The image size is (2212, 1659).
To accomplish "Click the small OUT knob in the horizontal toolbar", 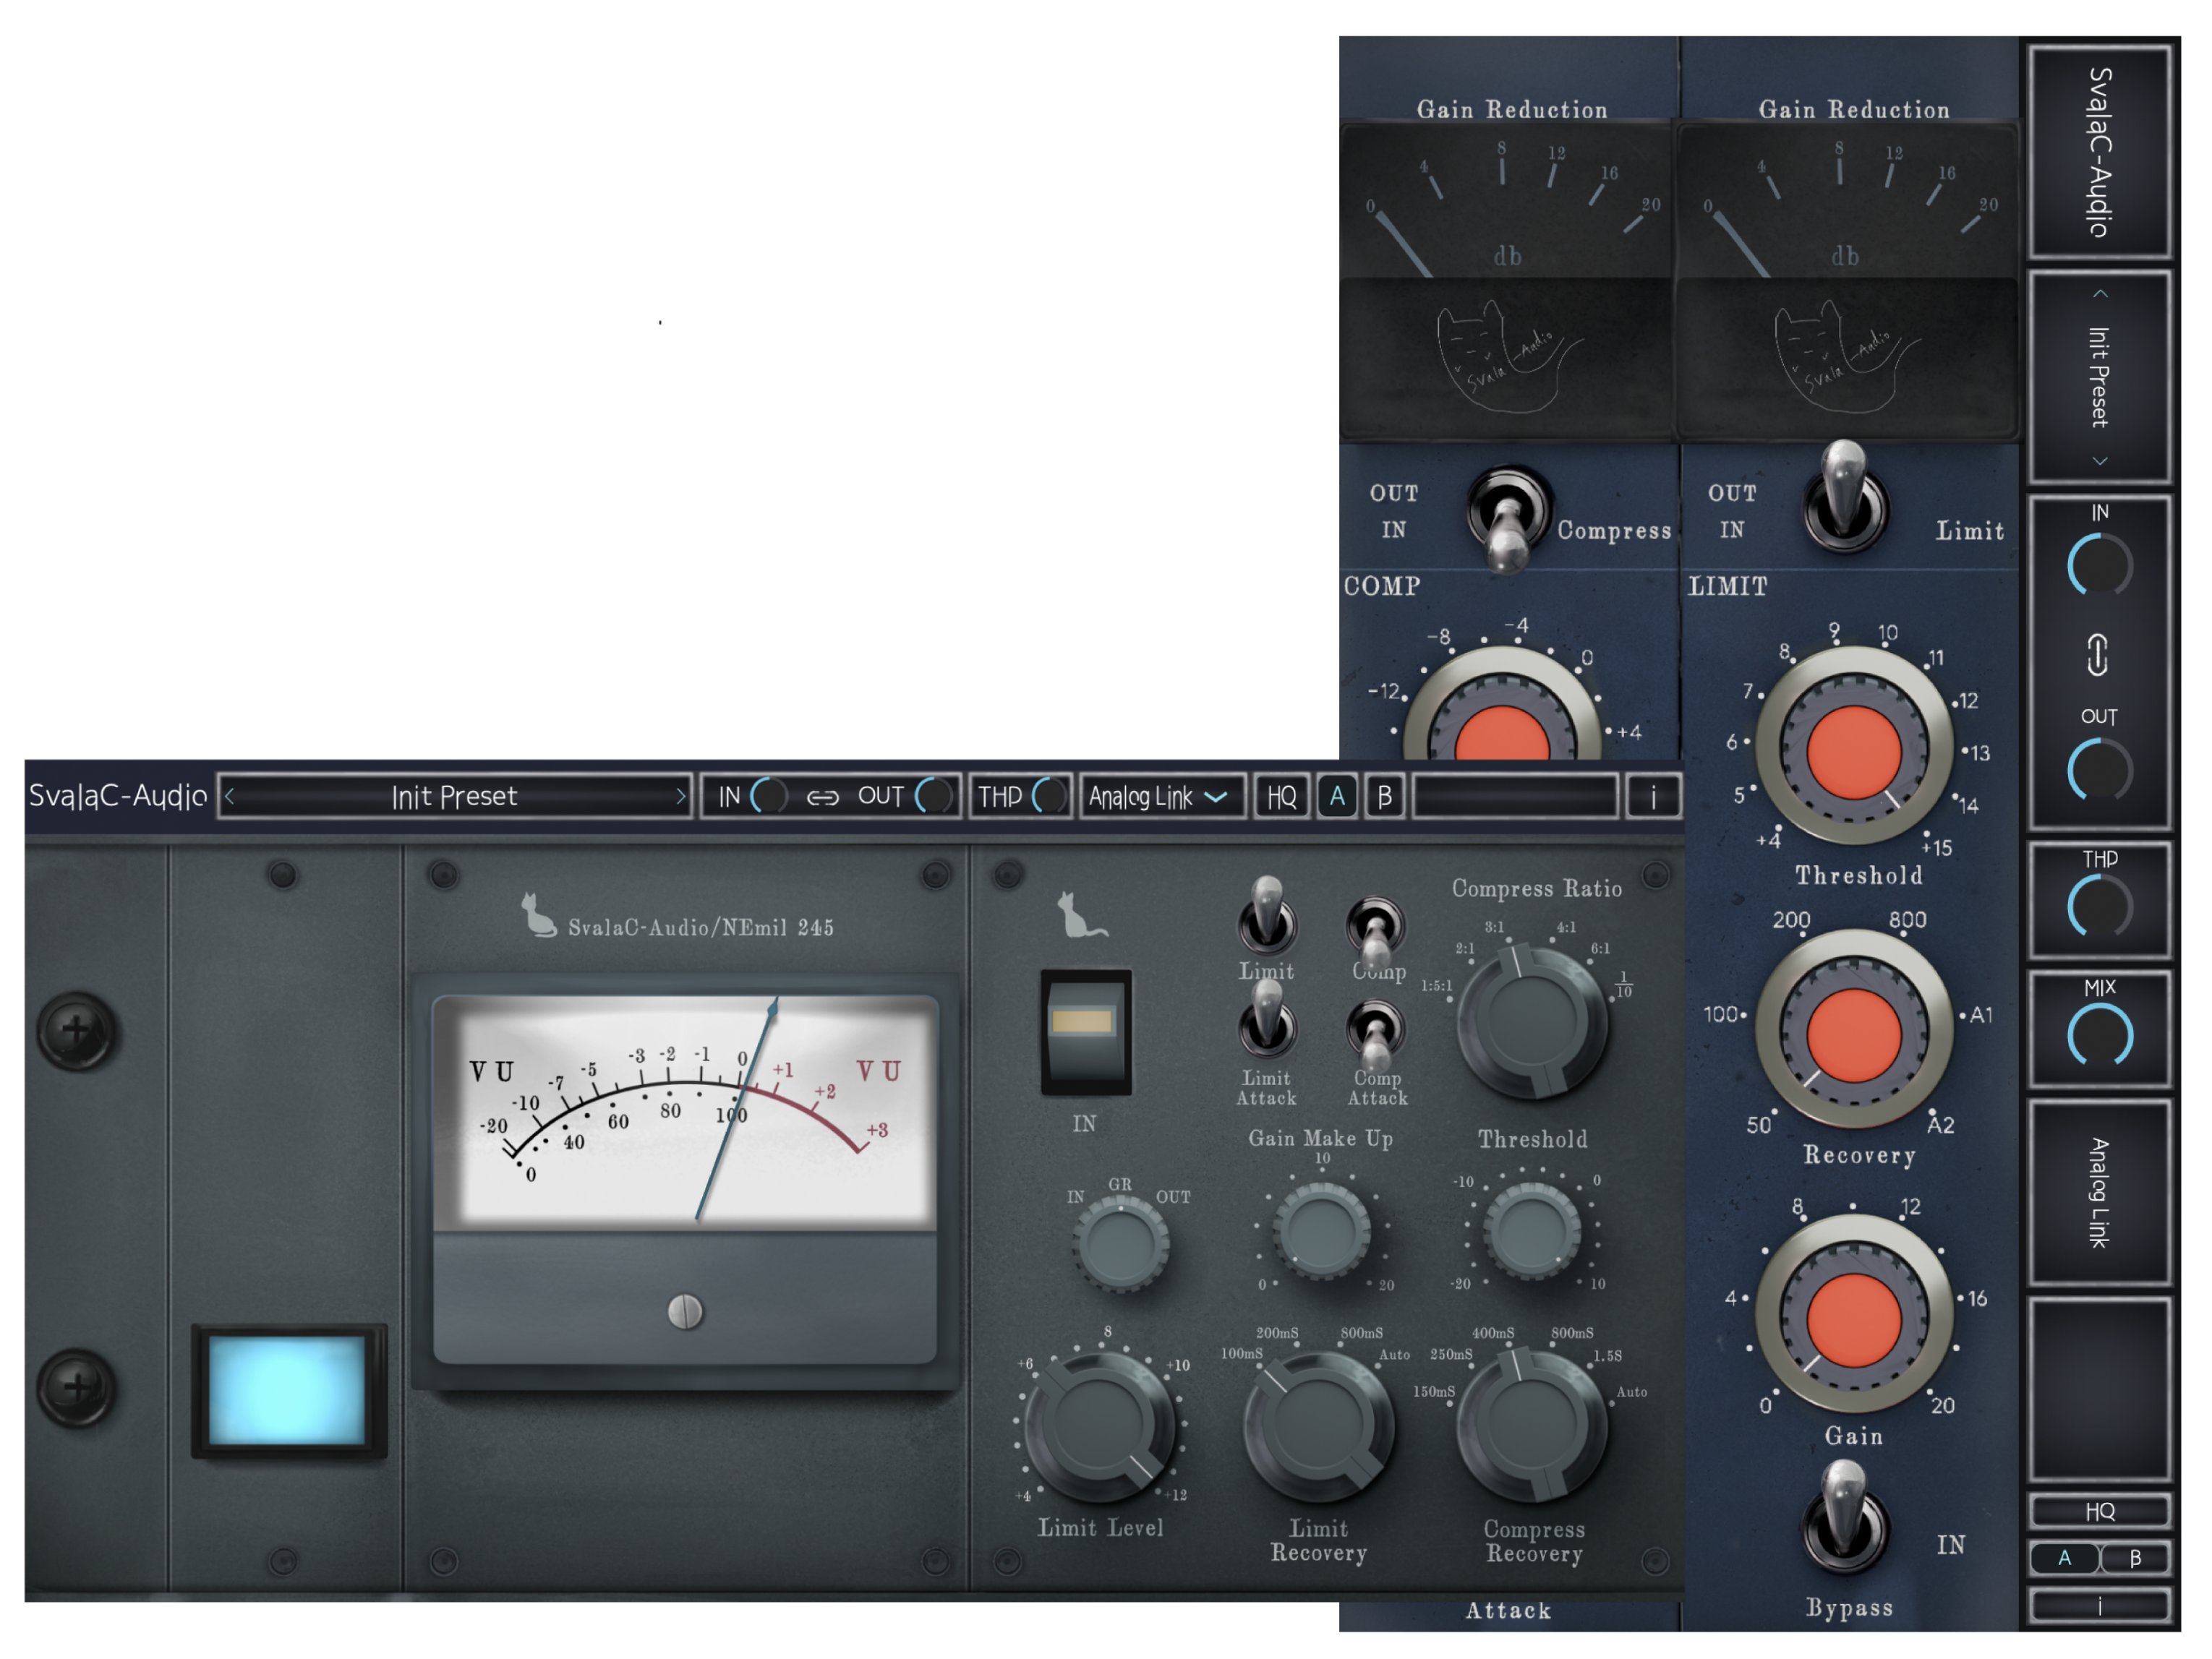I will tap(933, 797).
